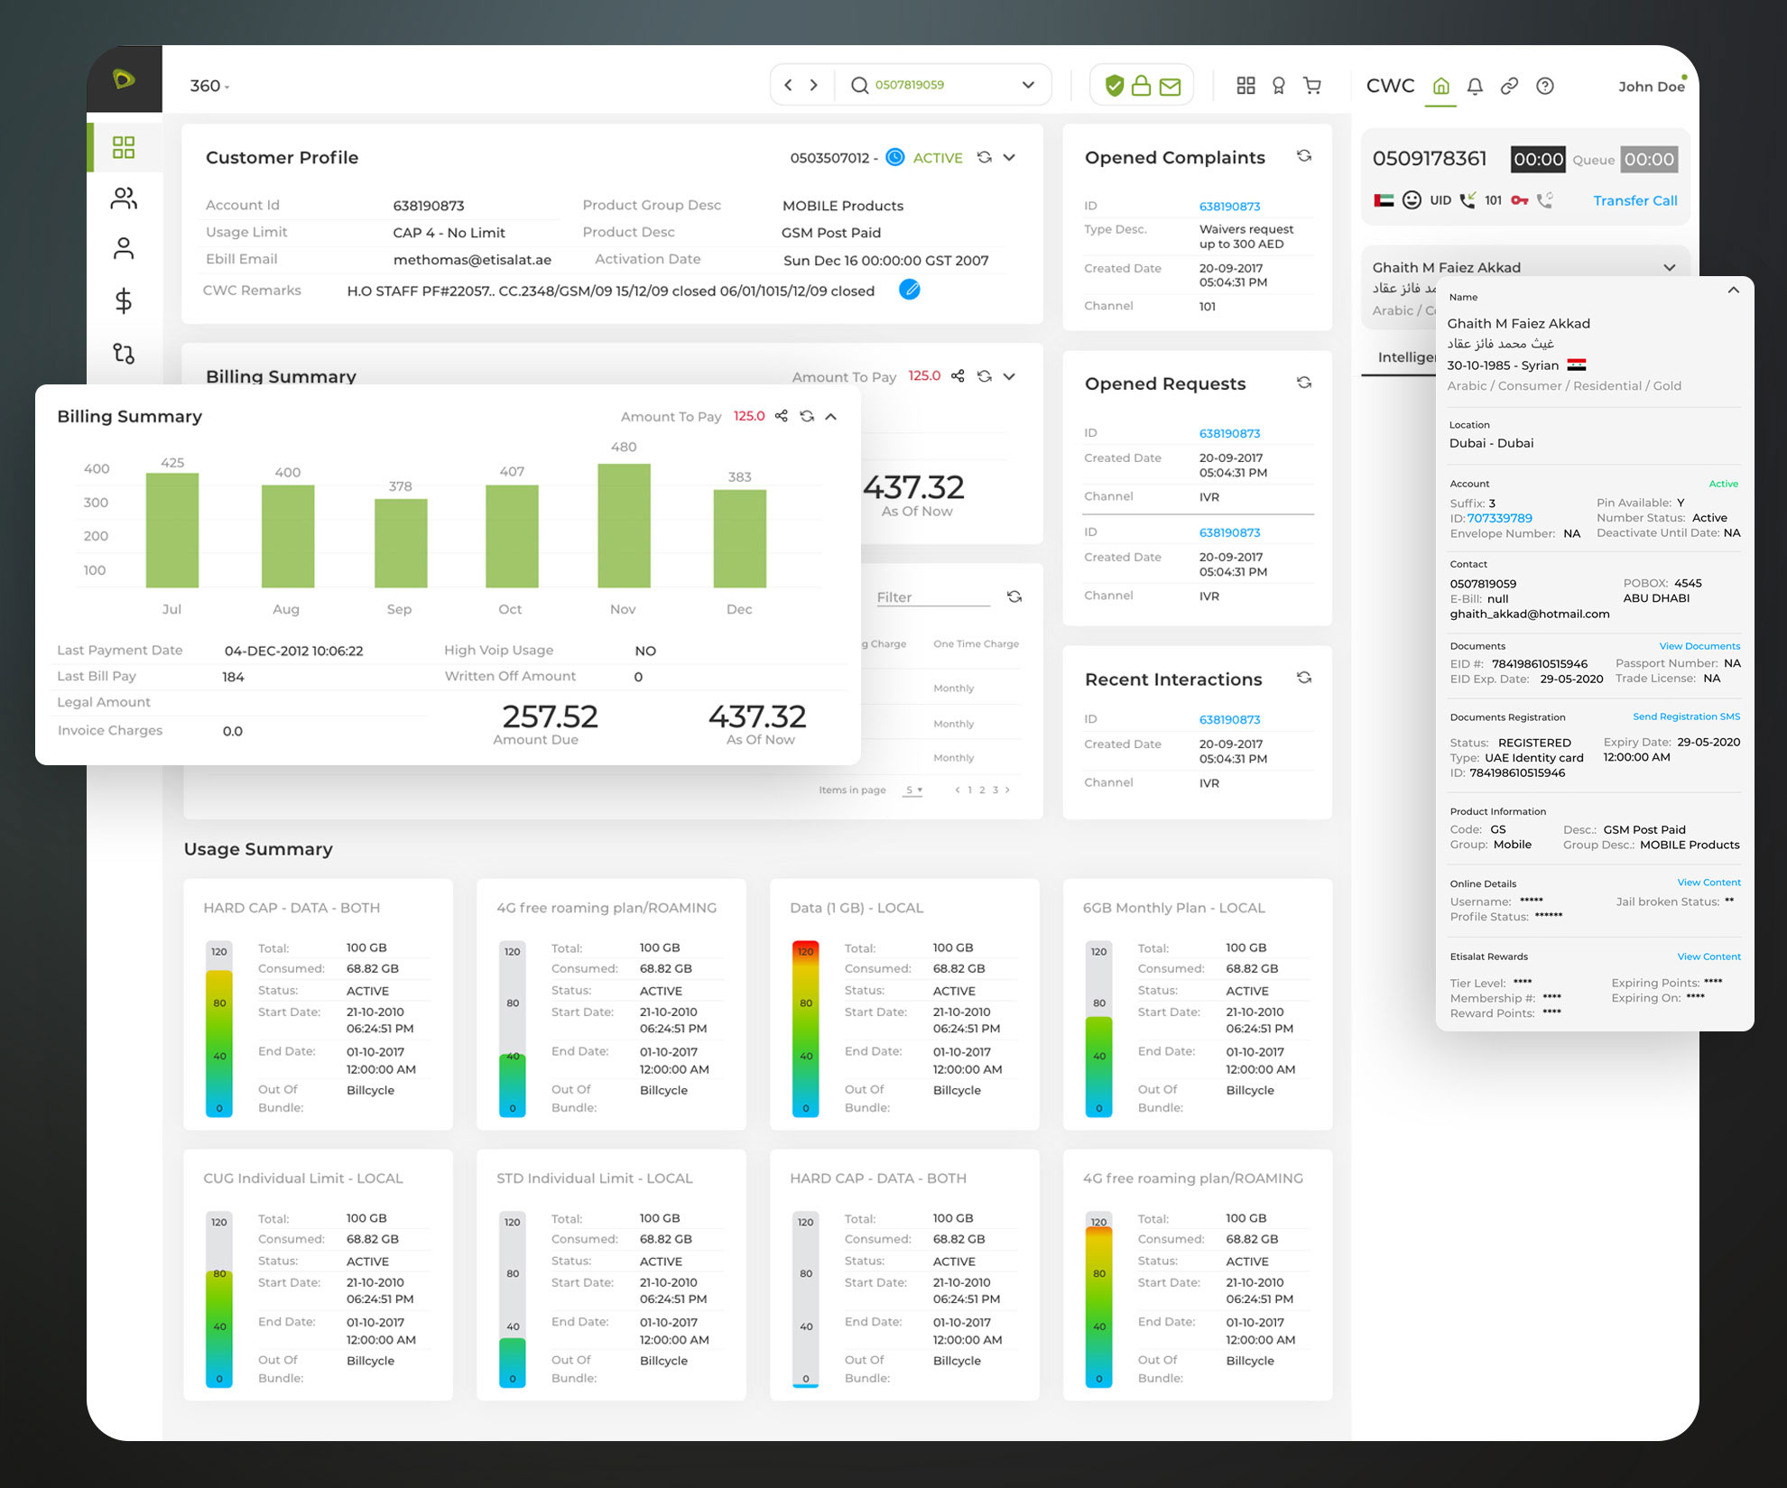Open the 360 dropdown menu
Image resolution: width=1787 pixels, height=1488 pixels.
(x=209, y=86)
